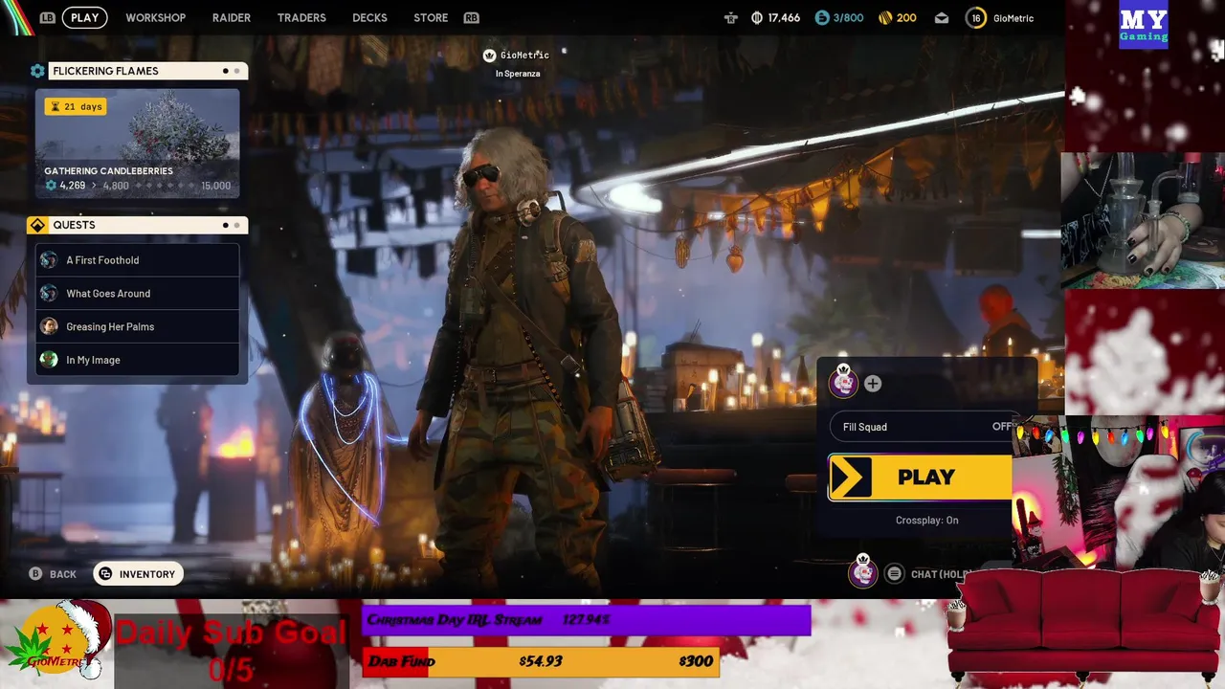Open the chat menu lines icon
The height and width of the screenshot is (689, 1225).
[894, 574]
